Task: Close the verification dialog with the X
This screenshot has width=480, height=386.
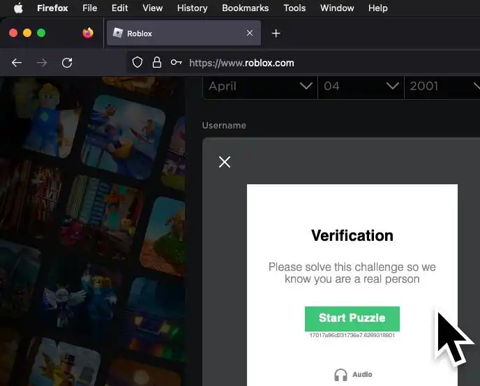Action: click(225, 162)
